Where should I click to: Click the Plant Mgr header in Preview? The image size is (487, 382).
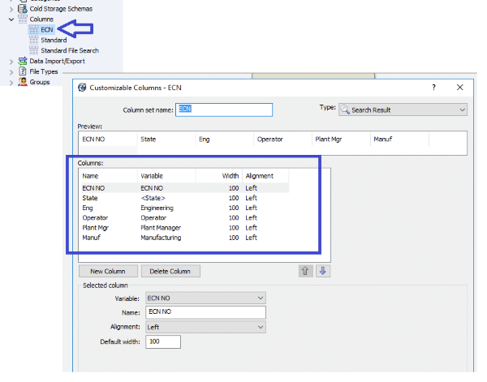[342, 139]
